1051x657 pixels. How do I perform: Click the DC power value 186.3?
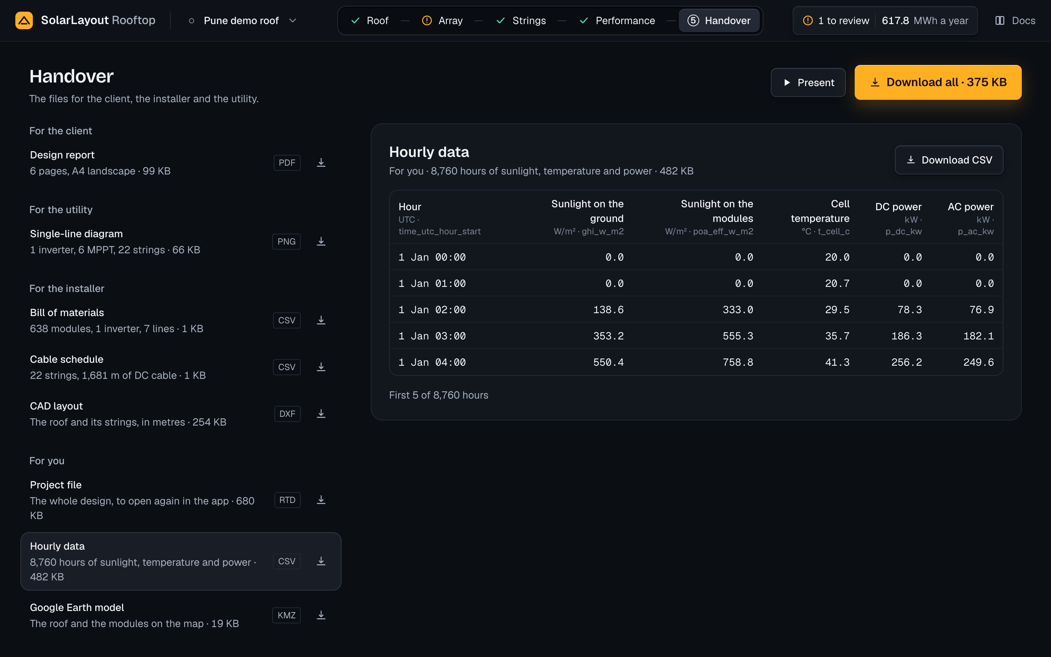(x=906, y=336)
